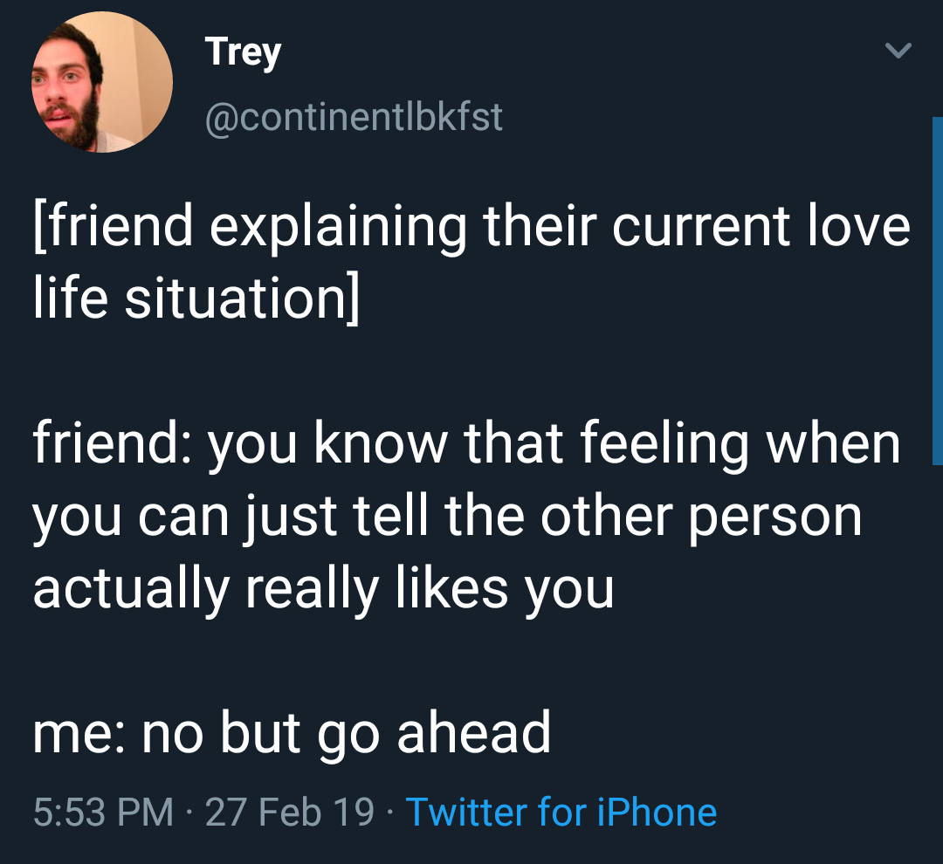The image size is (943, 864).
Task: Open the Trey display name profile
Action: click(x=243, y=53)
